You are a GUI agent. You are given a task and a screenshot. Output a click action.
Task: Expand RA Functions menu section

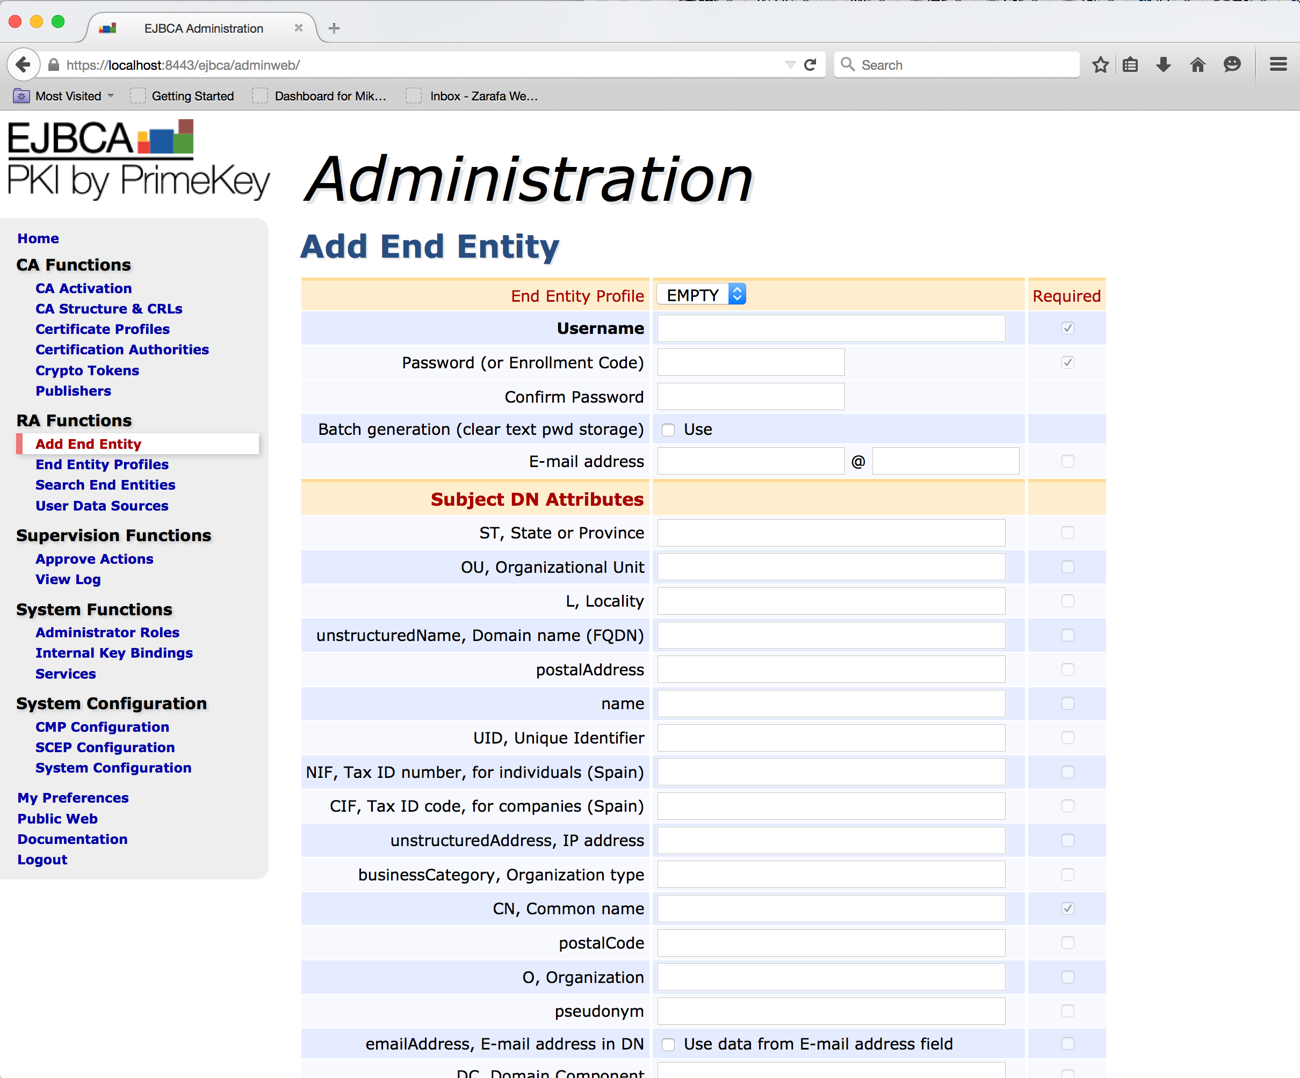(74, 421)
